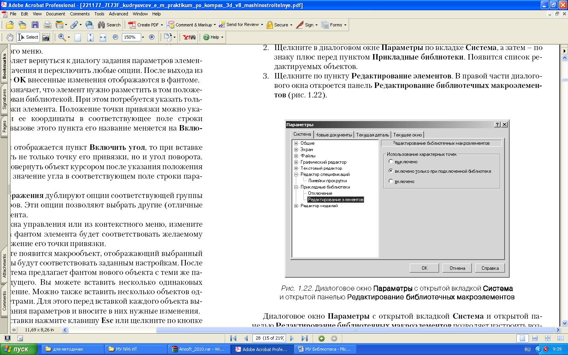Image resolution: width=568 pixels, height=355 pixels.
Task: Open the Attachments side tab
Action: (x=4, y=266)
